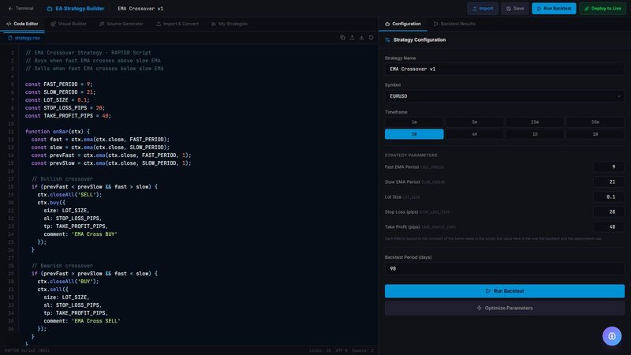
Task: Click the large Run Backtest button
Action: pyautogui.click(x=504, y=291)
